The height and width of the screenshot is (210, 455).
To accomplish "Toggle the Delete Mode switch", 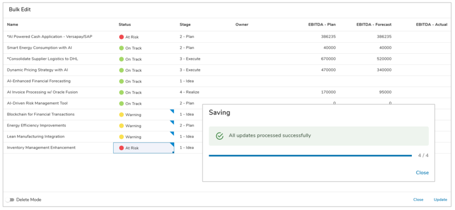I will click(x=10, y=200).
